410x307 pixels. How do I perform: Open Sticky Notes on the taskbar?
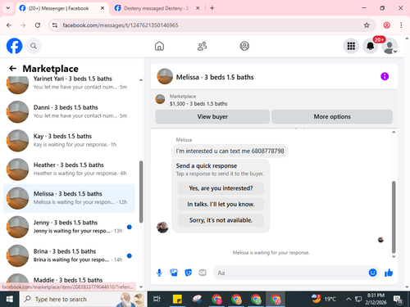(177, 299)
